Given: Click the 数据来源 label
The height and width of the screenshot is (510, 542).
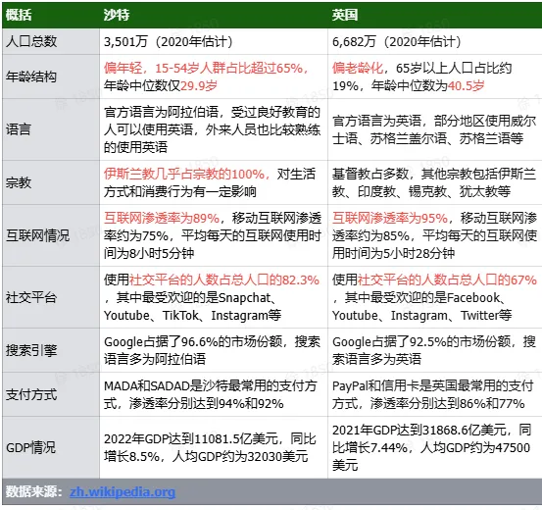Looking at the screenshot, I should click(34, 491).
